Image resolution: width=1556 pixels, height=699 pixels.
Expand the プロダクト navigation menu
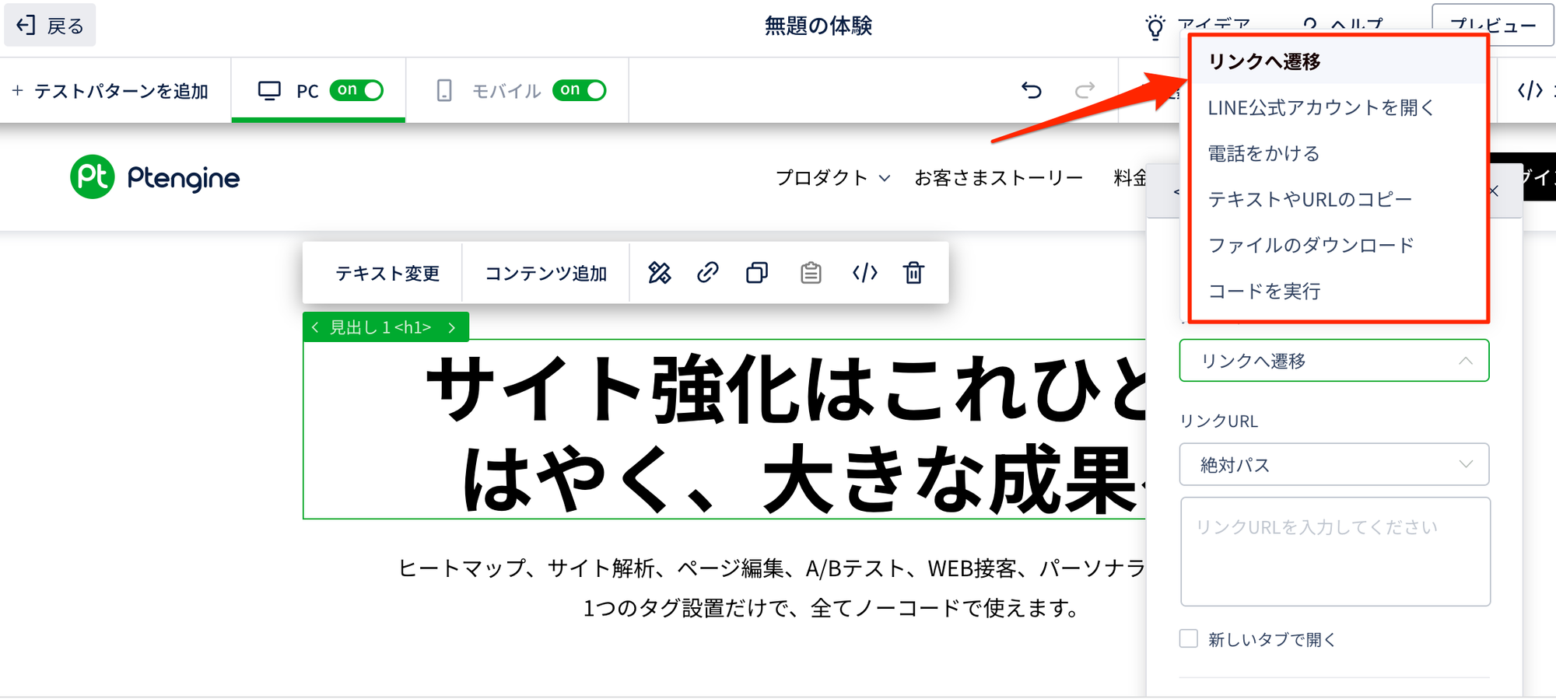coord(832,178)
